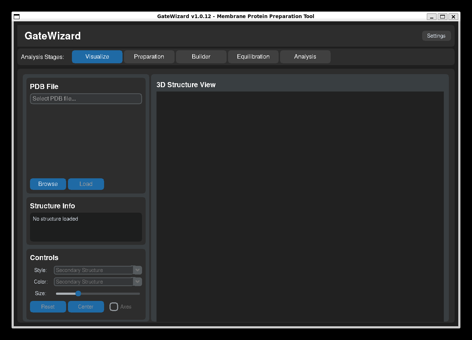This screenshot has height=340, width=472.
Task: Open the Style dropdown
Action: click(94, 270)
